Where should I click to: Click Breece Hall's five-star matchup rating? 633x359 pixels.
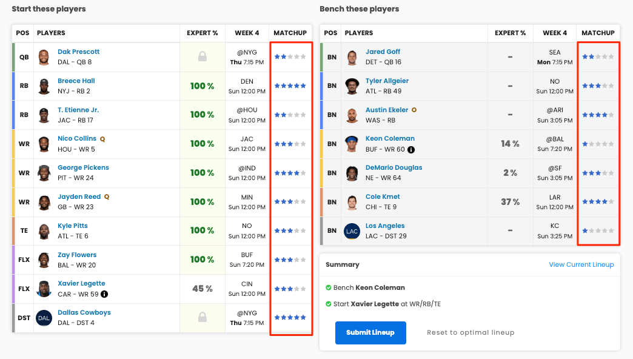click(x=290, y=86)
